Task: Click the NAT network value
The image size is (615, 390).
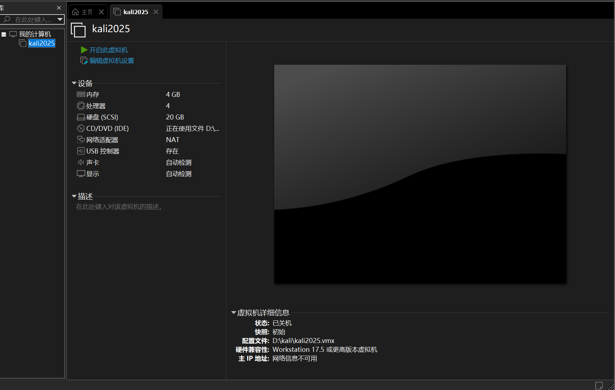Action: point(173,140)
